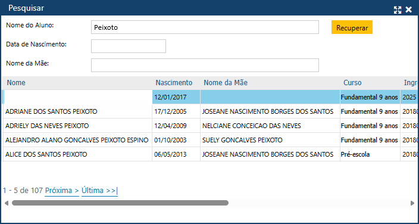This screenshot has width=419, height=224.
Task: Click the Pré-escola course cell
Action: (x=370, y=154)
